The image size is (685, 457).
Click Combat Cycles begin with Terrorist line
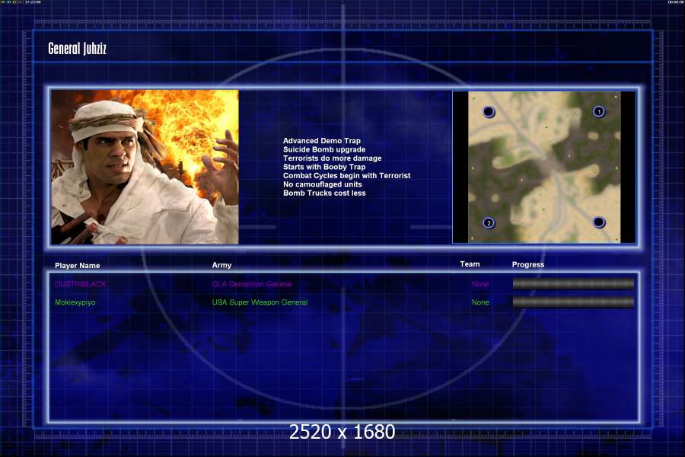pos(346,175)
